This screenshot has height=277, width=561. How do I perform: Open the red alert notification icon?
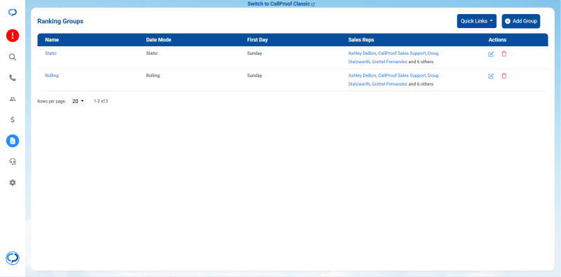[13, 36]
